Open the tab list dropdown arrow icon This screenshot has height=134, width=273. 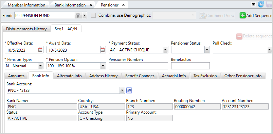click(x=253, y=4)
